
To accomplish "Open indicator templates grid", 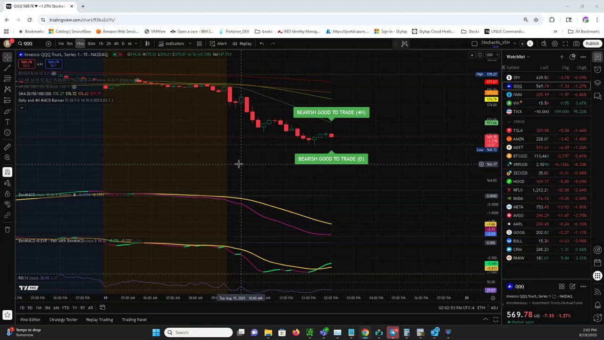I will (199, 43).
